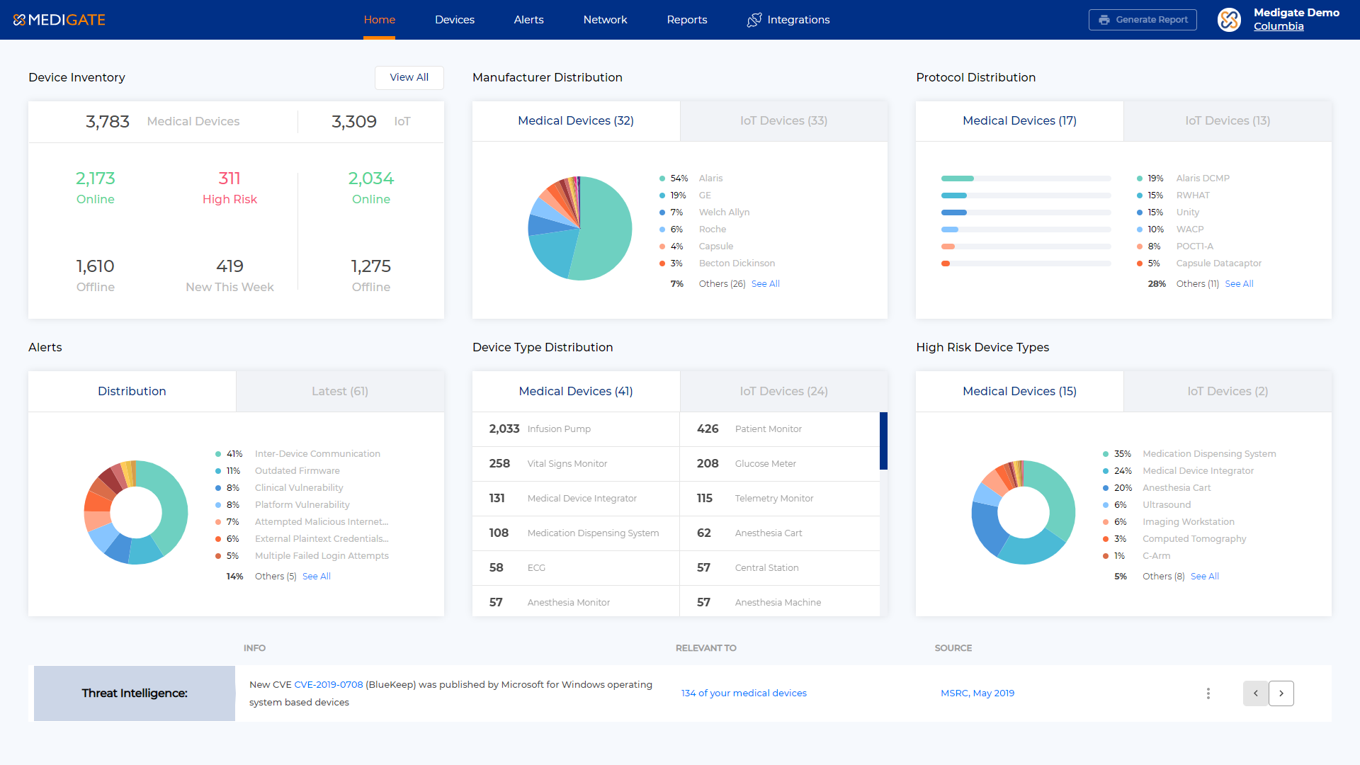Switch to Latest (61) alerts tab
Viewport: 1360px width, 765px height.
pos(340,392)
